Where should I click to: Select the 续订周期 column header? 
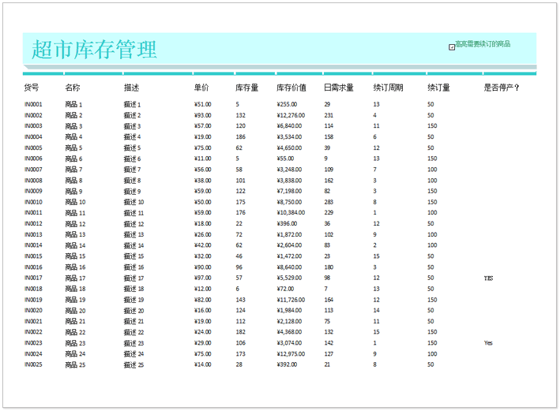pyautogui.click(x=389, y=88)
